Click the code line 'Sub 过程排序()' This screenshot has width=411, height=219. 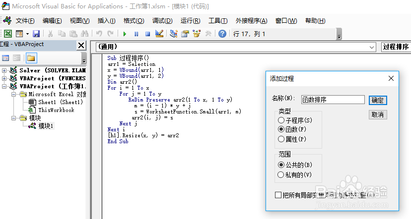click(128, 58)
